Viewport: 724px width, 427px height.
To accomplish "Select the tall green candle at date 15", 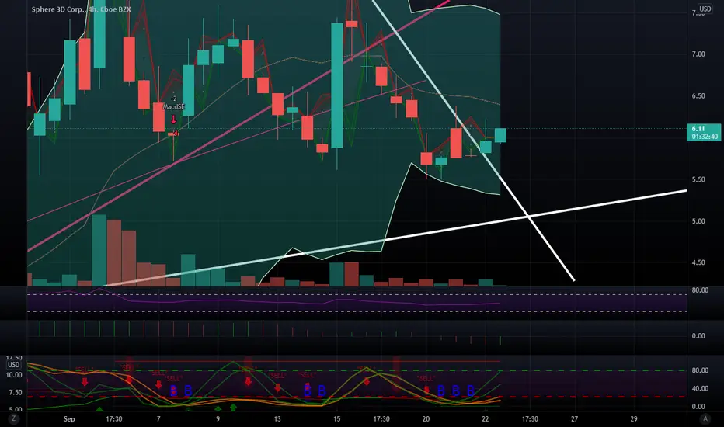I will pos(337,85).
